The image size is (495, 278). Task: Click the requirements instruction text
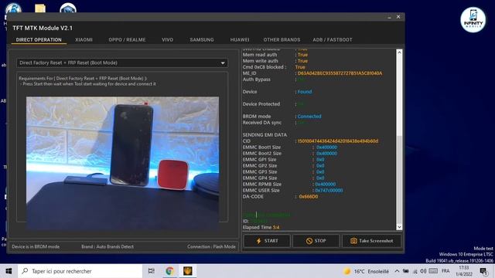(87, 81)
